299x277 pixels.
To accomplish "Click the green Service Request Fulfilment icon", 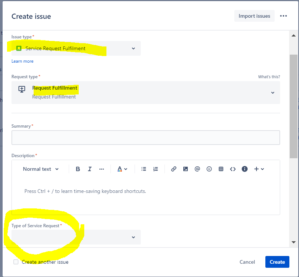I will [19, 48].
